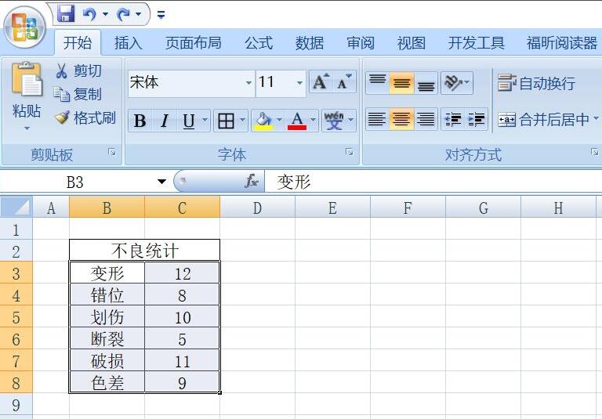Select the 不良统计 title cell
The width and height of the screenshot is (602, 419).
coord(145,251)
